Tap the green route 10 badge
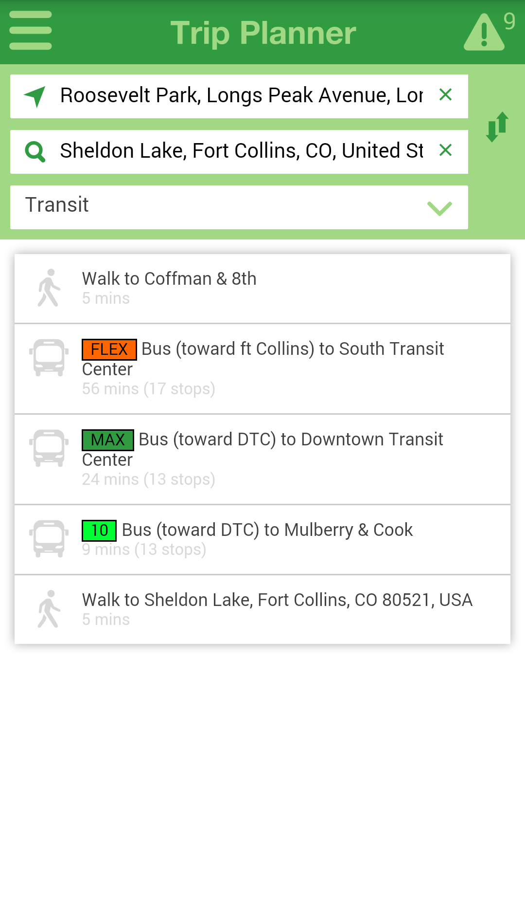 (99, 531)
